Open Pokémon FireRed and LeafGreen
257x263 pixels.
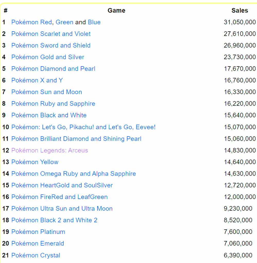[59, 197]
